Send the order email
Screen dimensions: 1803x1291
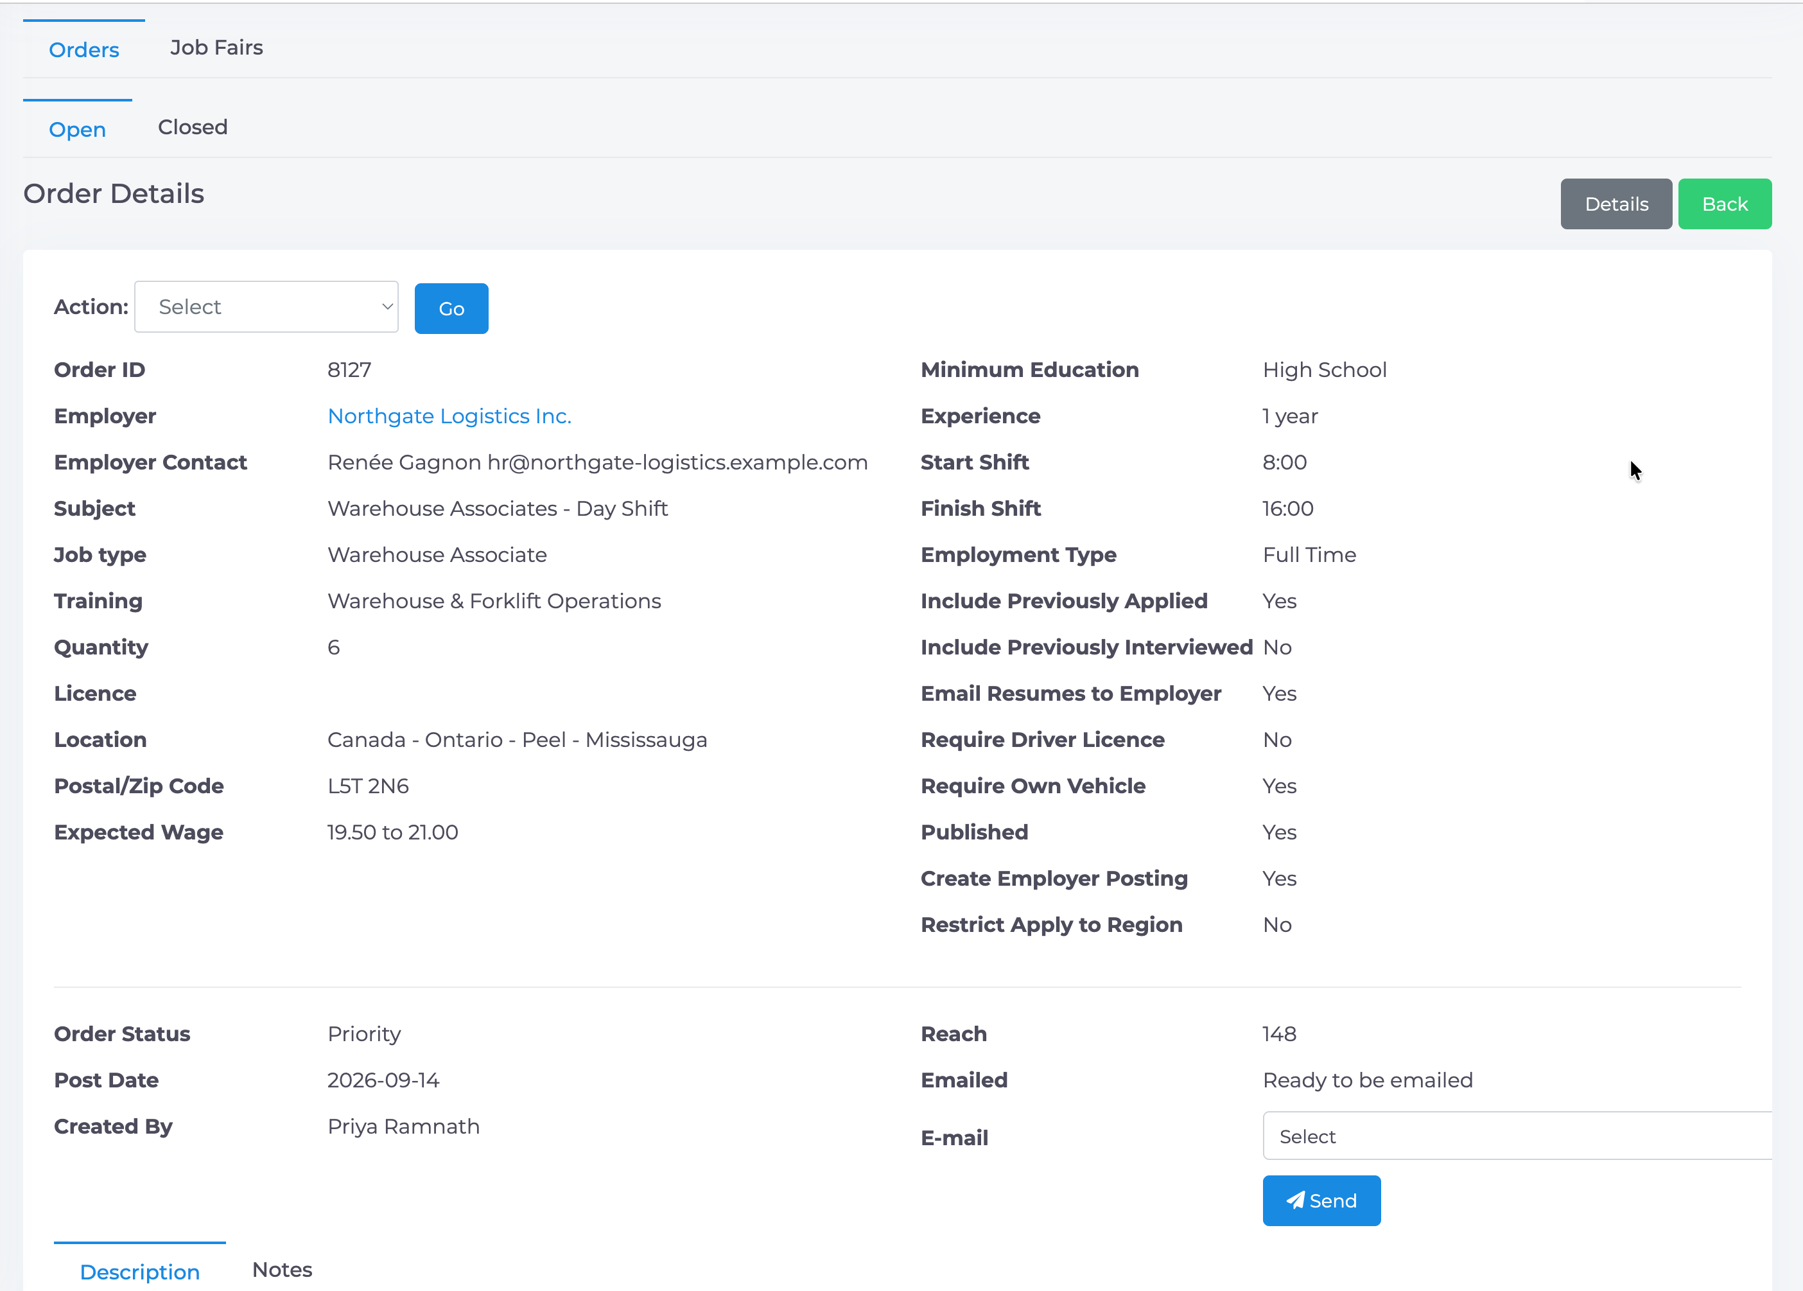(1321, 1200)
